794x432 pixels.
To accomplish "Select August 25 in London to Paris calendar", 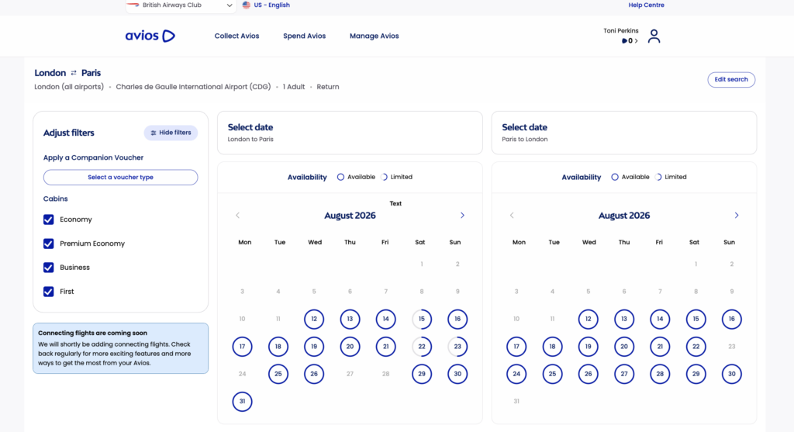I will 278,374.
